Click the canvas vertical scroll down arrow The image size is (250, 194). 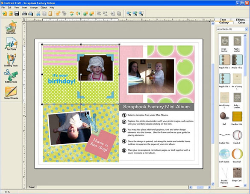(x=213, y=184)
